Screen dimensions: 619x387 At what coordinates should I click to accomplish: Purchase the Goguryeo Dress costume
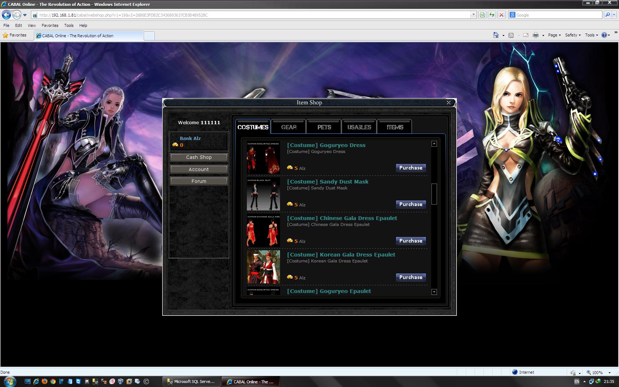(x=411, y=168)
